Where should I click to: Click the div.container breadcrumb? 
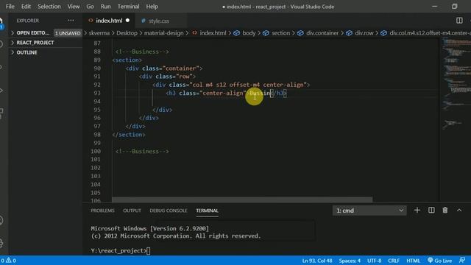point(322,33)
